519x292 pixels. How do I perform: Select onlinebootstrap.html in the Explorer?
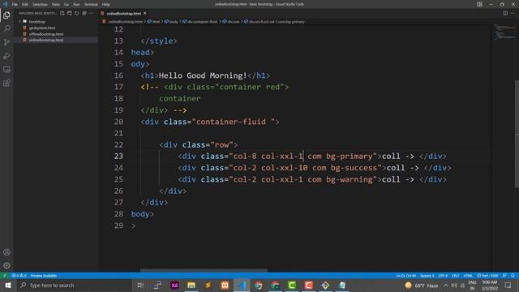point(46,40)
